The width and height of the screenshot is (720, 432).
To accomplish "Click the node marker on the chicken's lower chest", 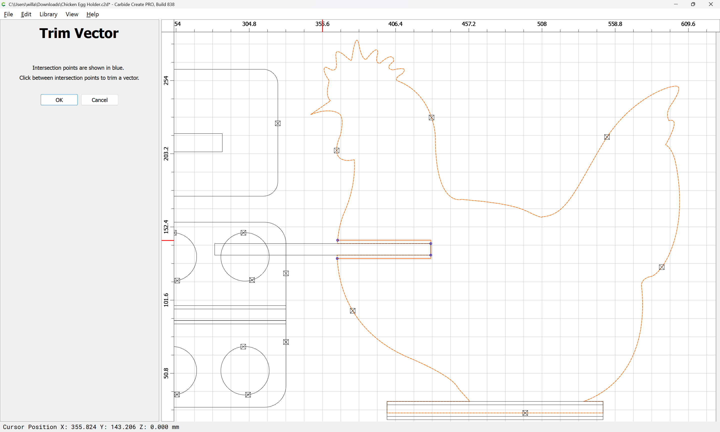I will point(352,310).
